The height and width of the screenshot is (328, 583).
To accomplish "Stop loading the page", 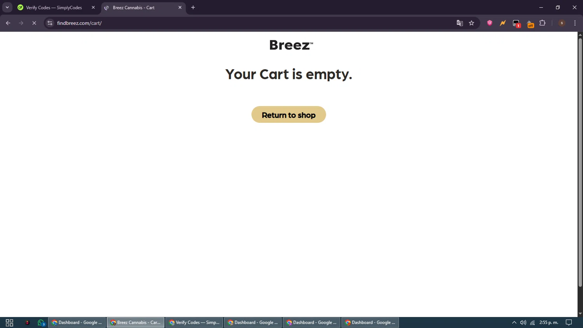I will pos(34,23).
